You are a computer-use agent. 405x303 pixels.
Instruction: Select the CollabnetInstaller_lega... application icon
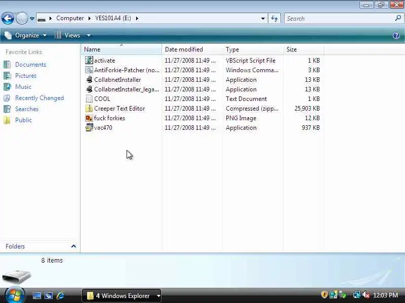point(89,89)
